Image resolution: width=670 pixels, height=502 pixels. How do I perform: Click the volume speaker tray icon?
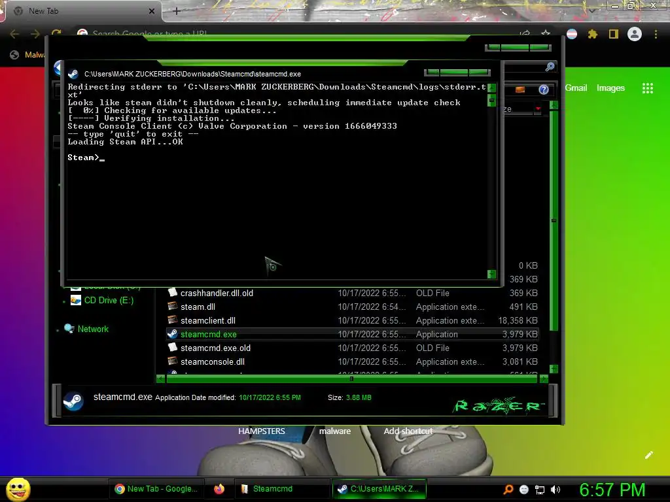click(555, 490)
